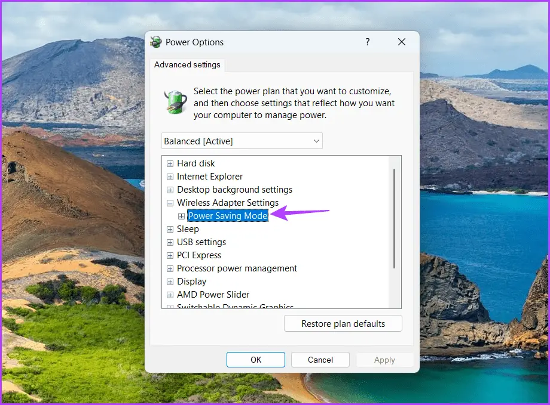
Task: Expand the Internet Explorer plus box
Action: coord(170,177)
